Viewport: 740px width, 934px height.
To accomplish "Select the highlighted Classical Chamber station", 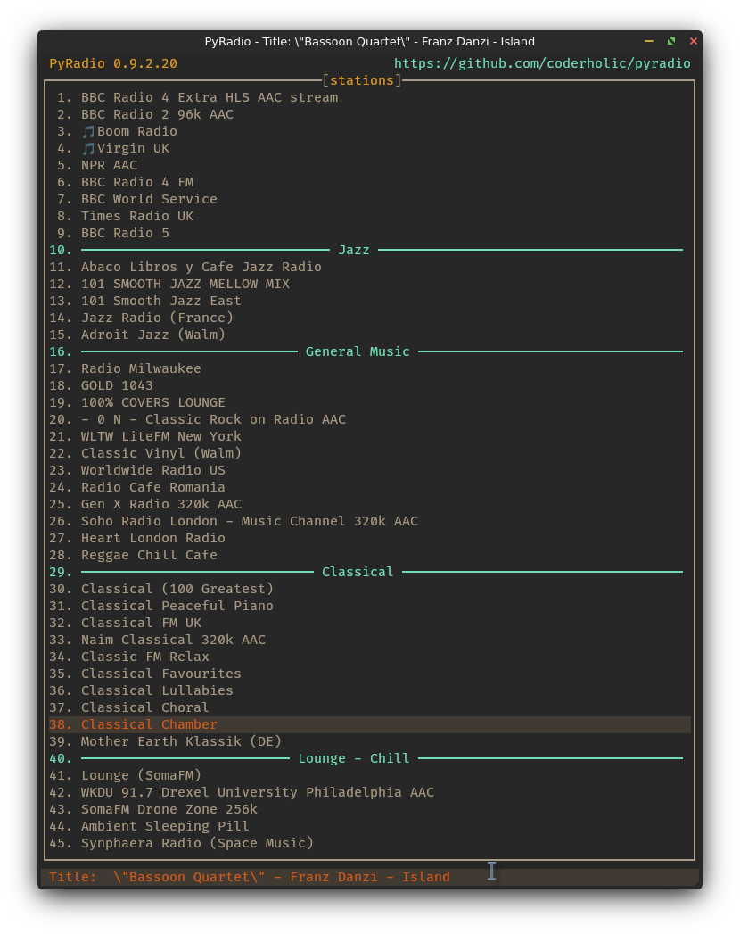I will 149,724.
